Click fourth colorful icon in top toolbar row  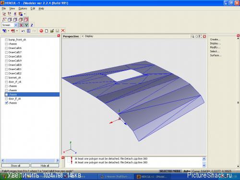[x=21, y=14]
